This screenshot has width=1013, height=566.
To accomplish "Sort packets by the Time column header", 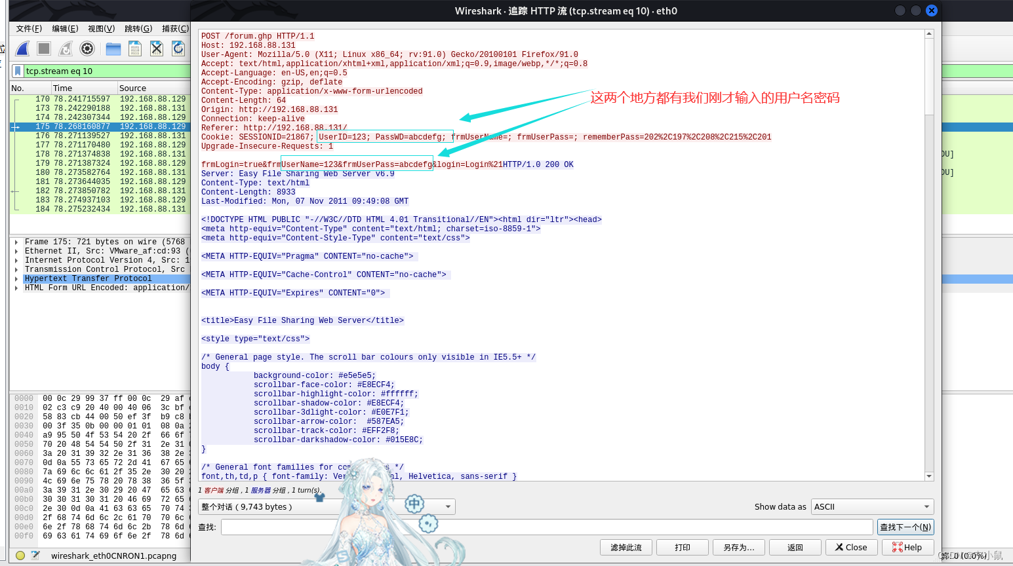I will (x=84, y=88).
